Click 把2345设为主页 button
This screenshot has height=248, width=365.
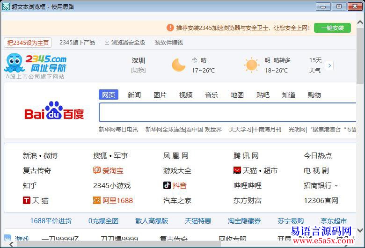click(x=28, y=43)
